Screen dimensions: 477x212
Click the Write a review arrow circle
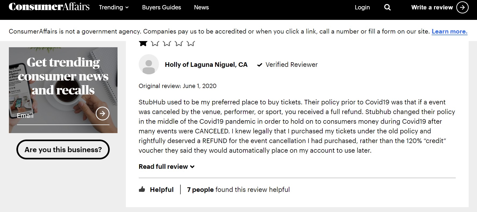click(462, 8)
